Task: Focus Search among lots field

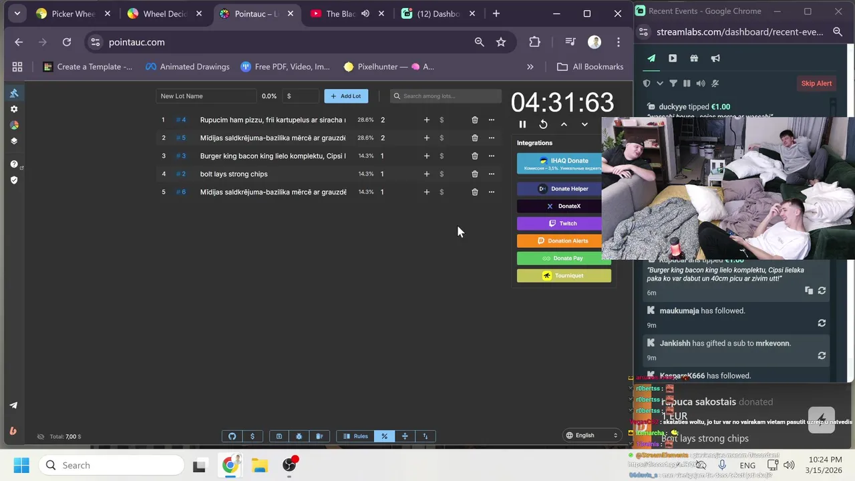Action: tap(446, 96)
